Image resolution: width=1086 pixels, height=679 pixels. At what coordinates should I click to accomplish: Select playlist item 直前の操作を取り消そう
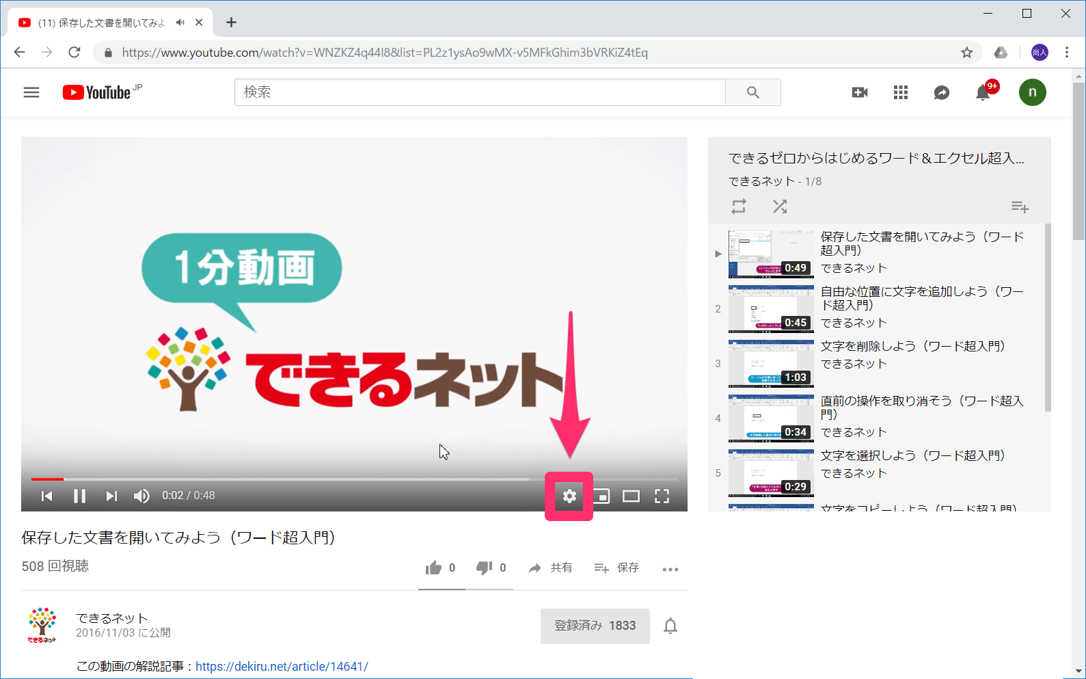click(876, 417)
